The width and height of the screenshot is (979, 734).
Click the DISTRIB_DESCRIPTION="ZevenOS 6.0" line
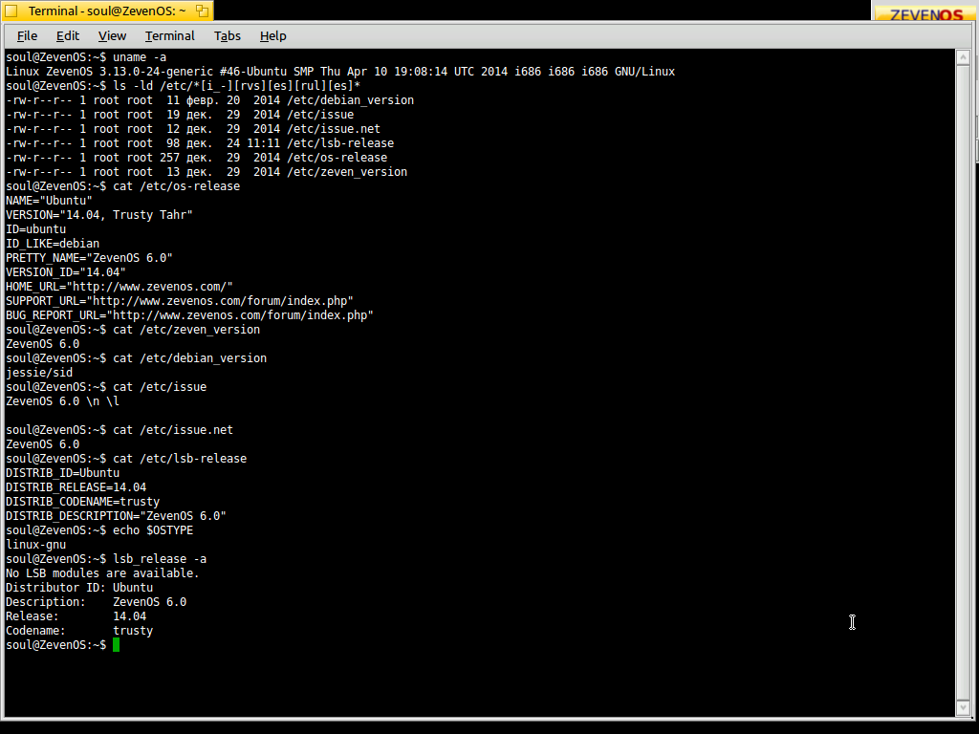pos(116,517)
